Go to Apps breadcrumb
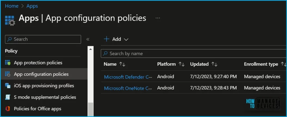 (x=32, y=6)
